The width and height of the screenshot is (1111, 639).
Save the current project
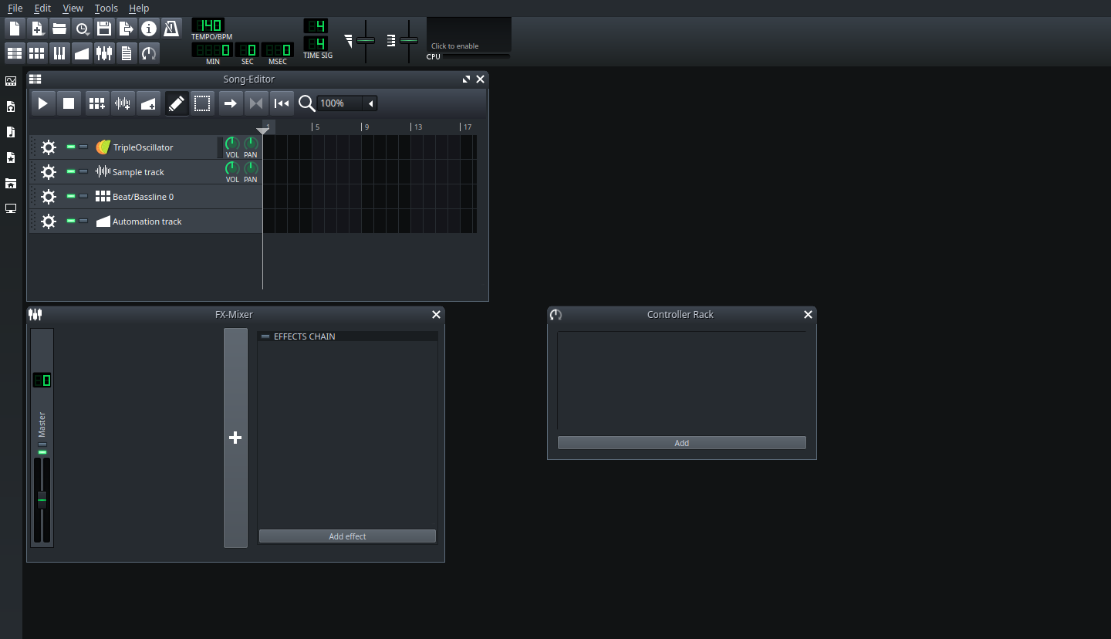coord(104,28)
